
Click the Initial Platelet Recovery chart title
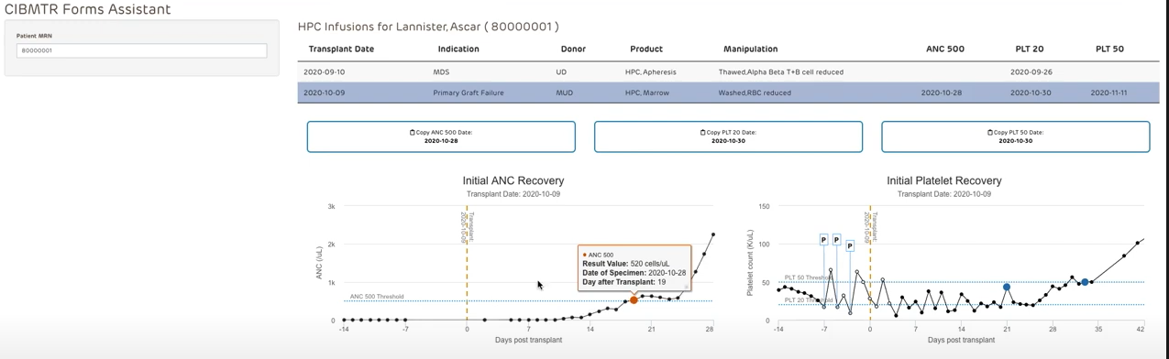click(x=944, y=180)
